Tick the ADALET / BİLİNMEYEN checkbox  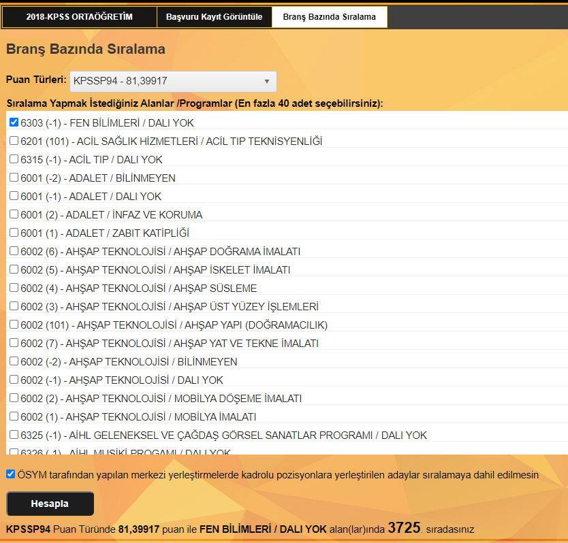(14, 178)
